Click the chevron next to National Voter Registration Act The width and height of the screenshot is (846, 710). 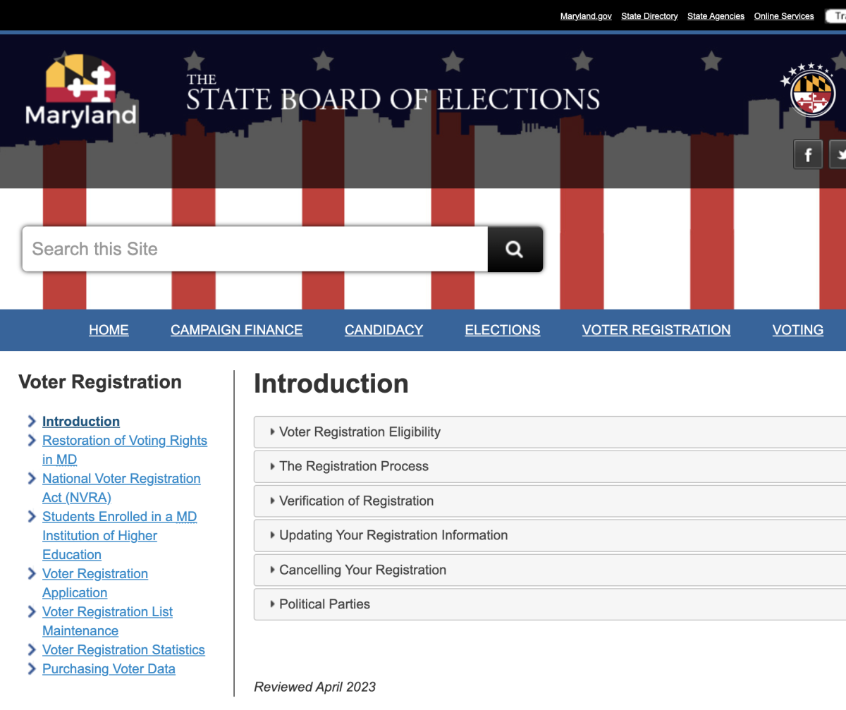31,479
